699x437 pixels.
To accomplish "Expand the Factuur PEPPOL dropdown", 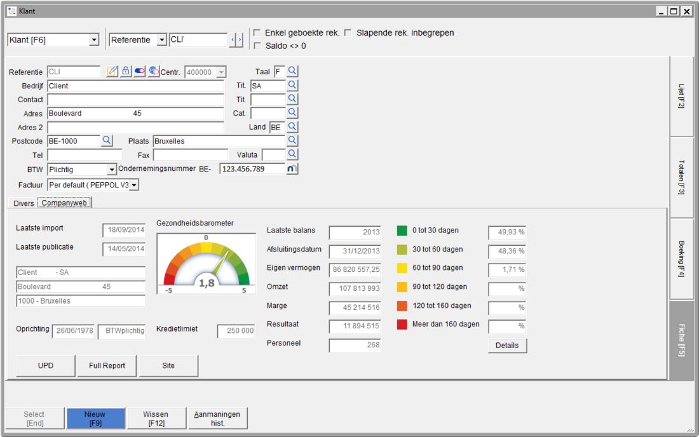I will point(133,185).
